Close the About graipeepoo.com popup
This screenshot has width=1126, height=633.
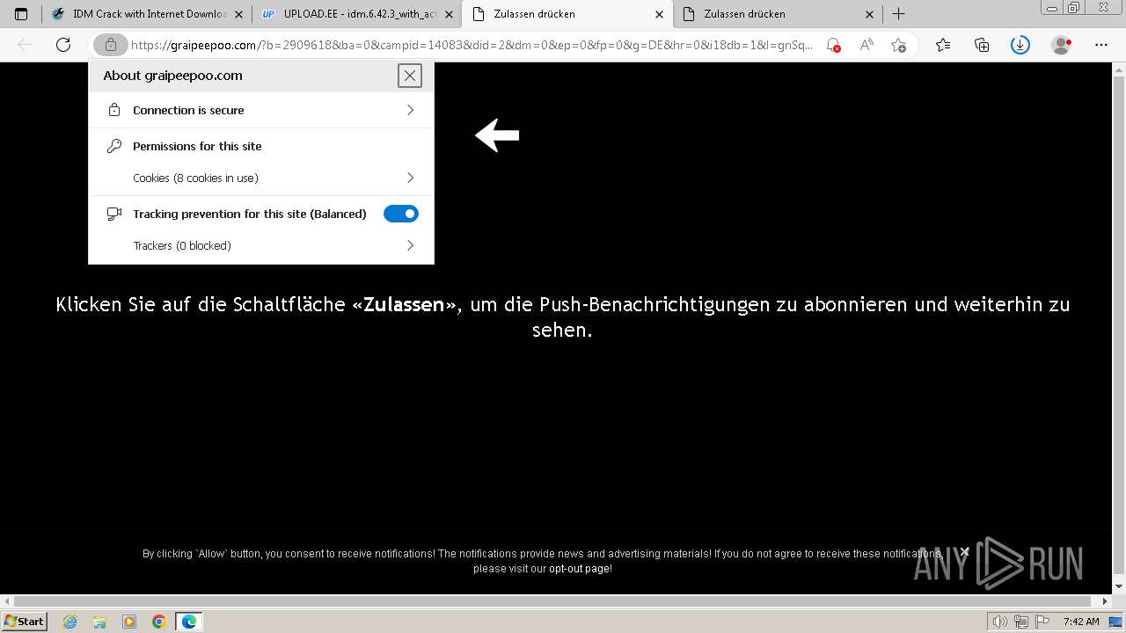coord(409,76)
